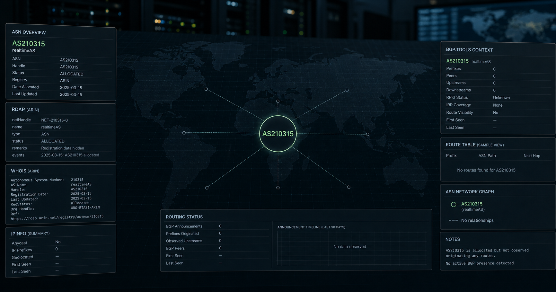Click the central AS210315 node circle
Image resolution: width=556 pixels, height=292 pixels.
point(278,134)
